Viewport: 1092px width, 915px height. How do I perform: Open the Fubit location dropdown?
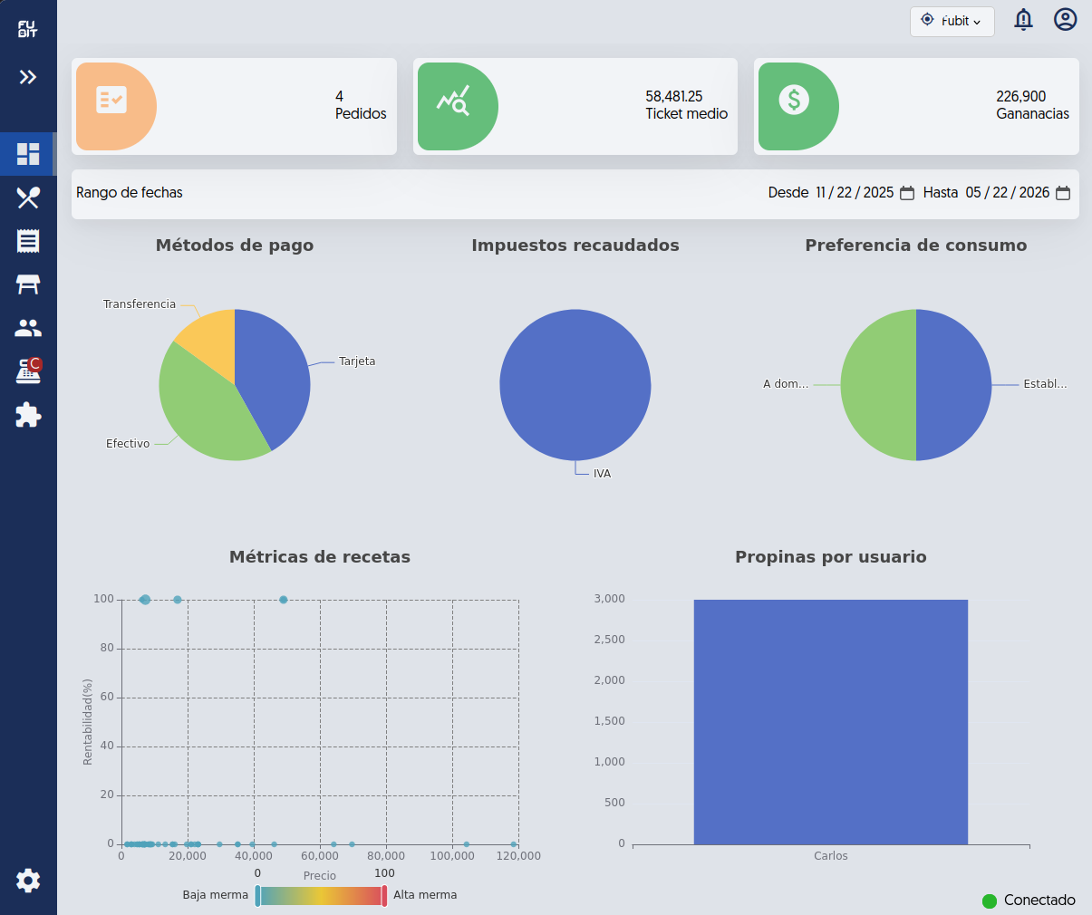tap(952, 21)
